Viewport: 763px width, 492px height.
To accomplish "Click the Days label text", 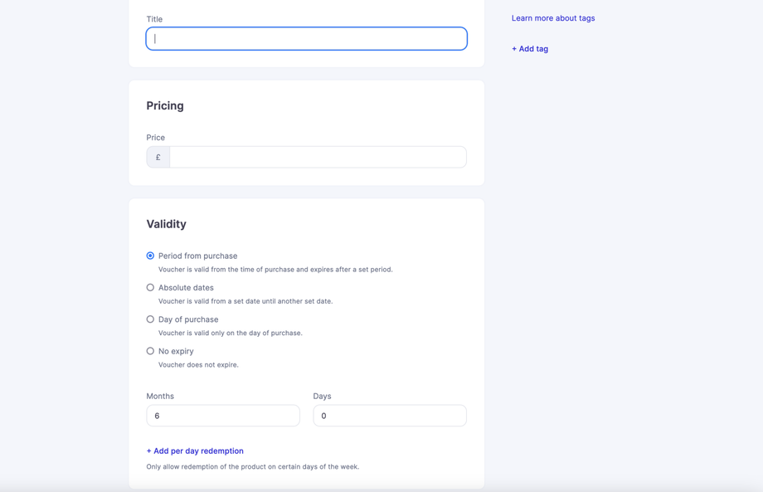I will pos(322,397).
